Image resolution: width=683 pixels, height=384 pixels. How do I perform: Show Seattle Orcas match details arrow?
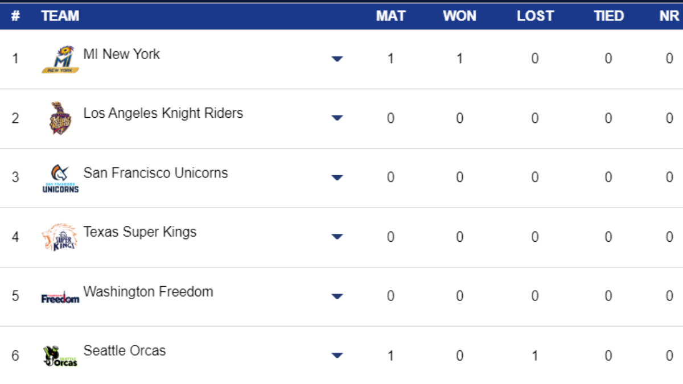click(337, 356)
